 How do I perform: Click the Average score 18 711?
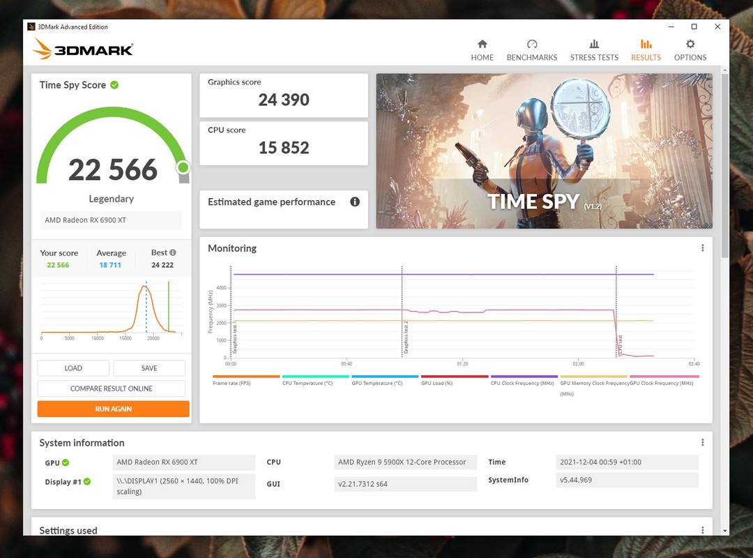tap(110, 265)
